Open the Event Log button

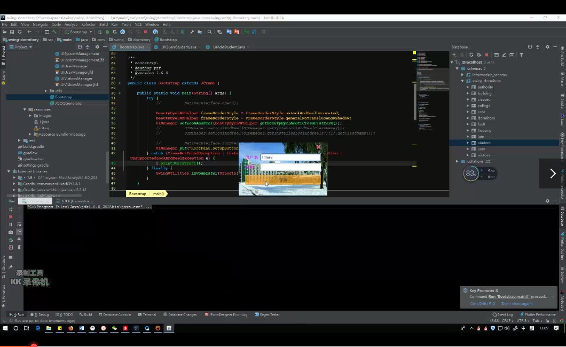(502, 314)
